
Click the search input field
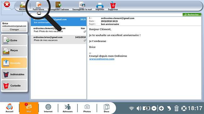[106, 15]
